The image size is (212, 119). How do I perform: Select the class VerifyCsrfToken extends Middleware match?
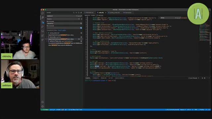pyautogui.click(x=60, y=45)
